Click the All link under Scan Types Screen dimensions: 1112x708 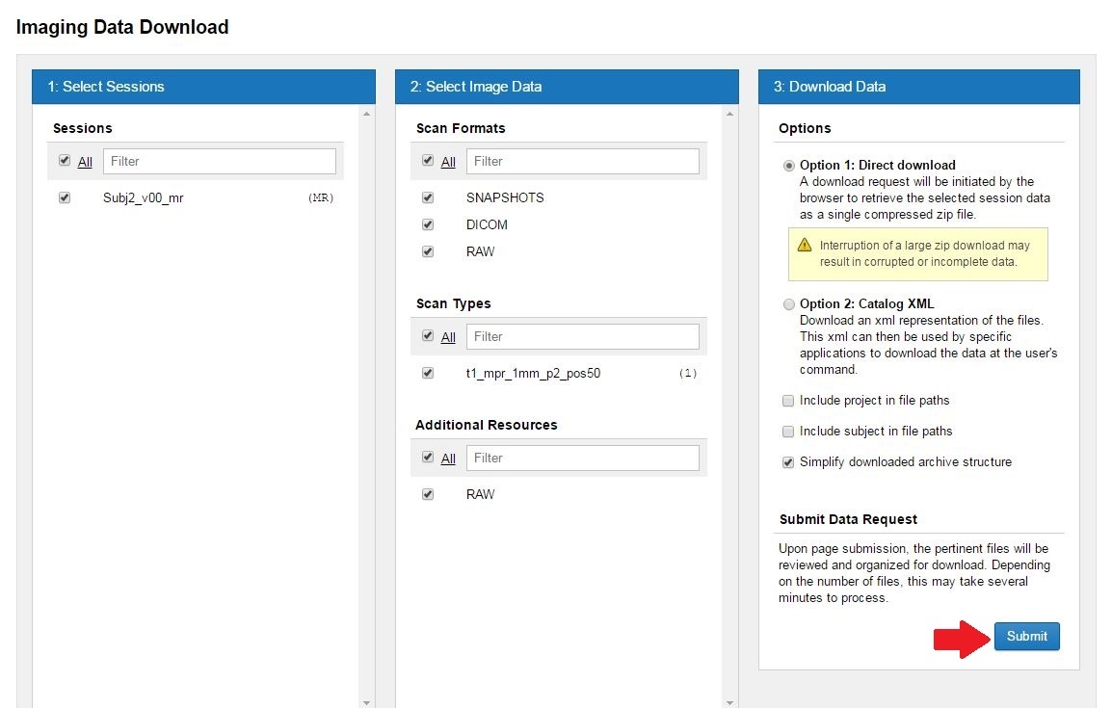[448, 337]
